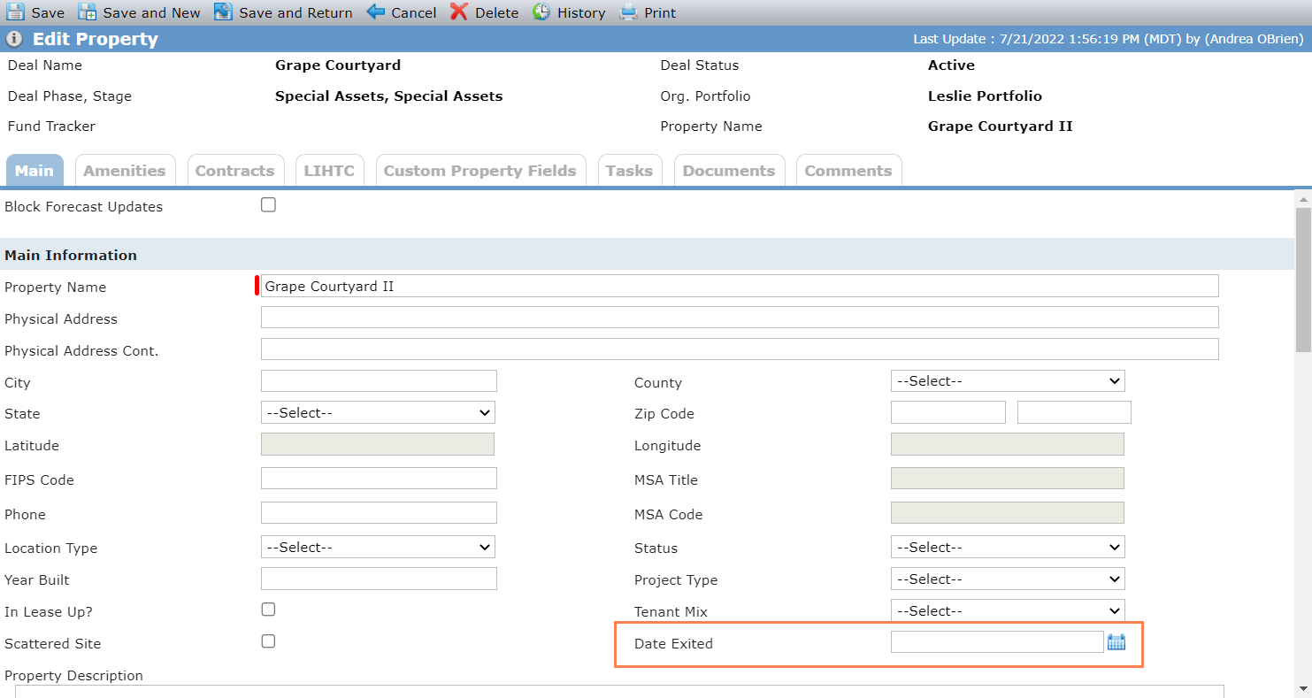Open the Date Exited calendar picker
Image resolution: width=1312 pixels, height=698 pixels.
[1116, 642]
